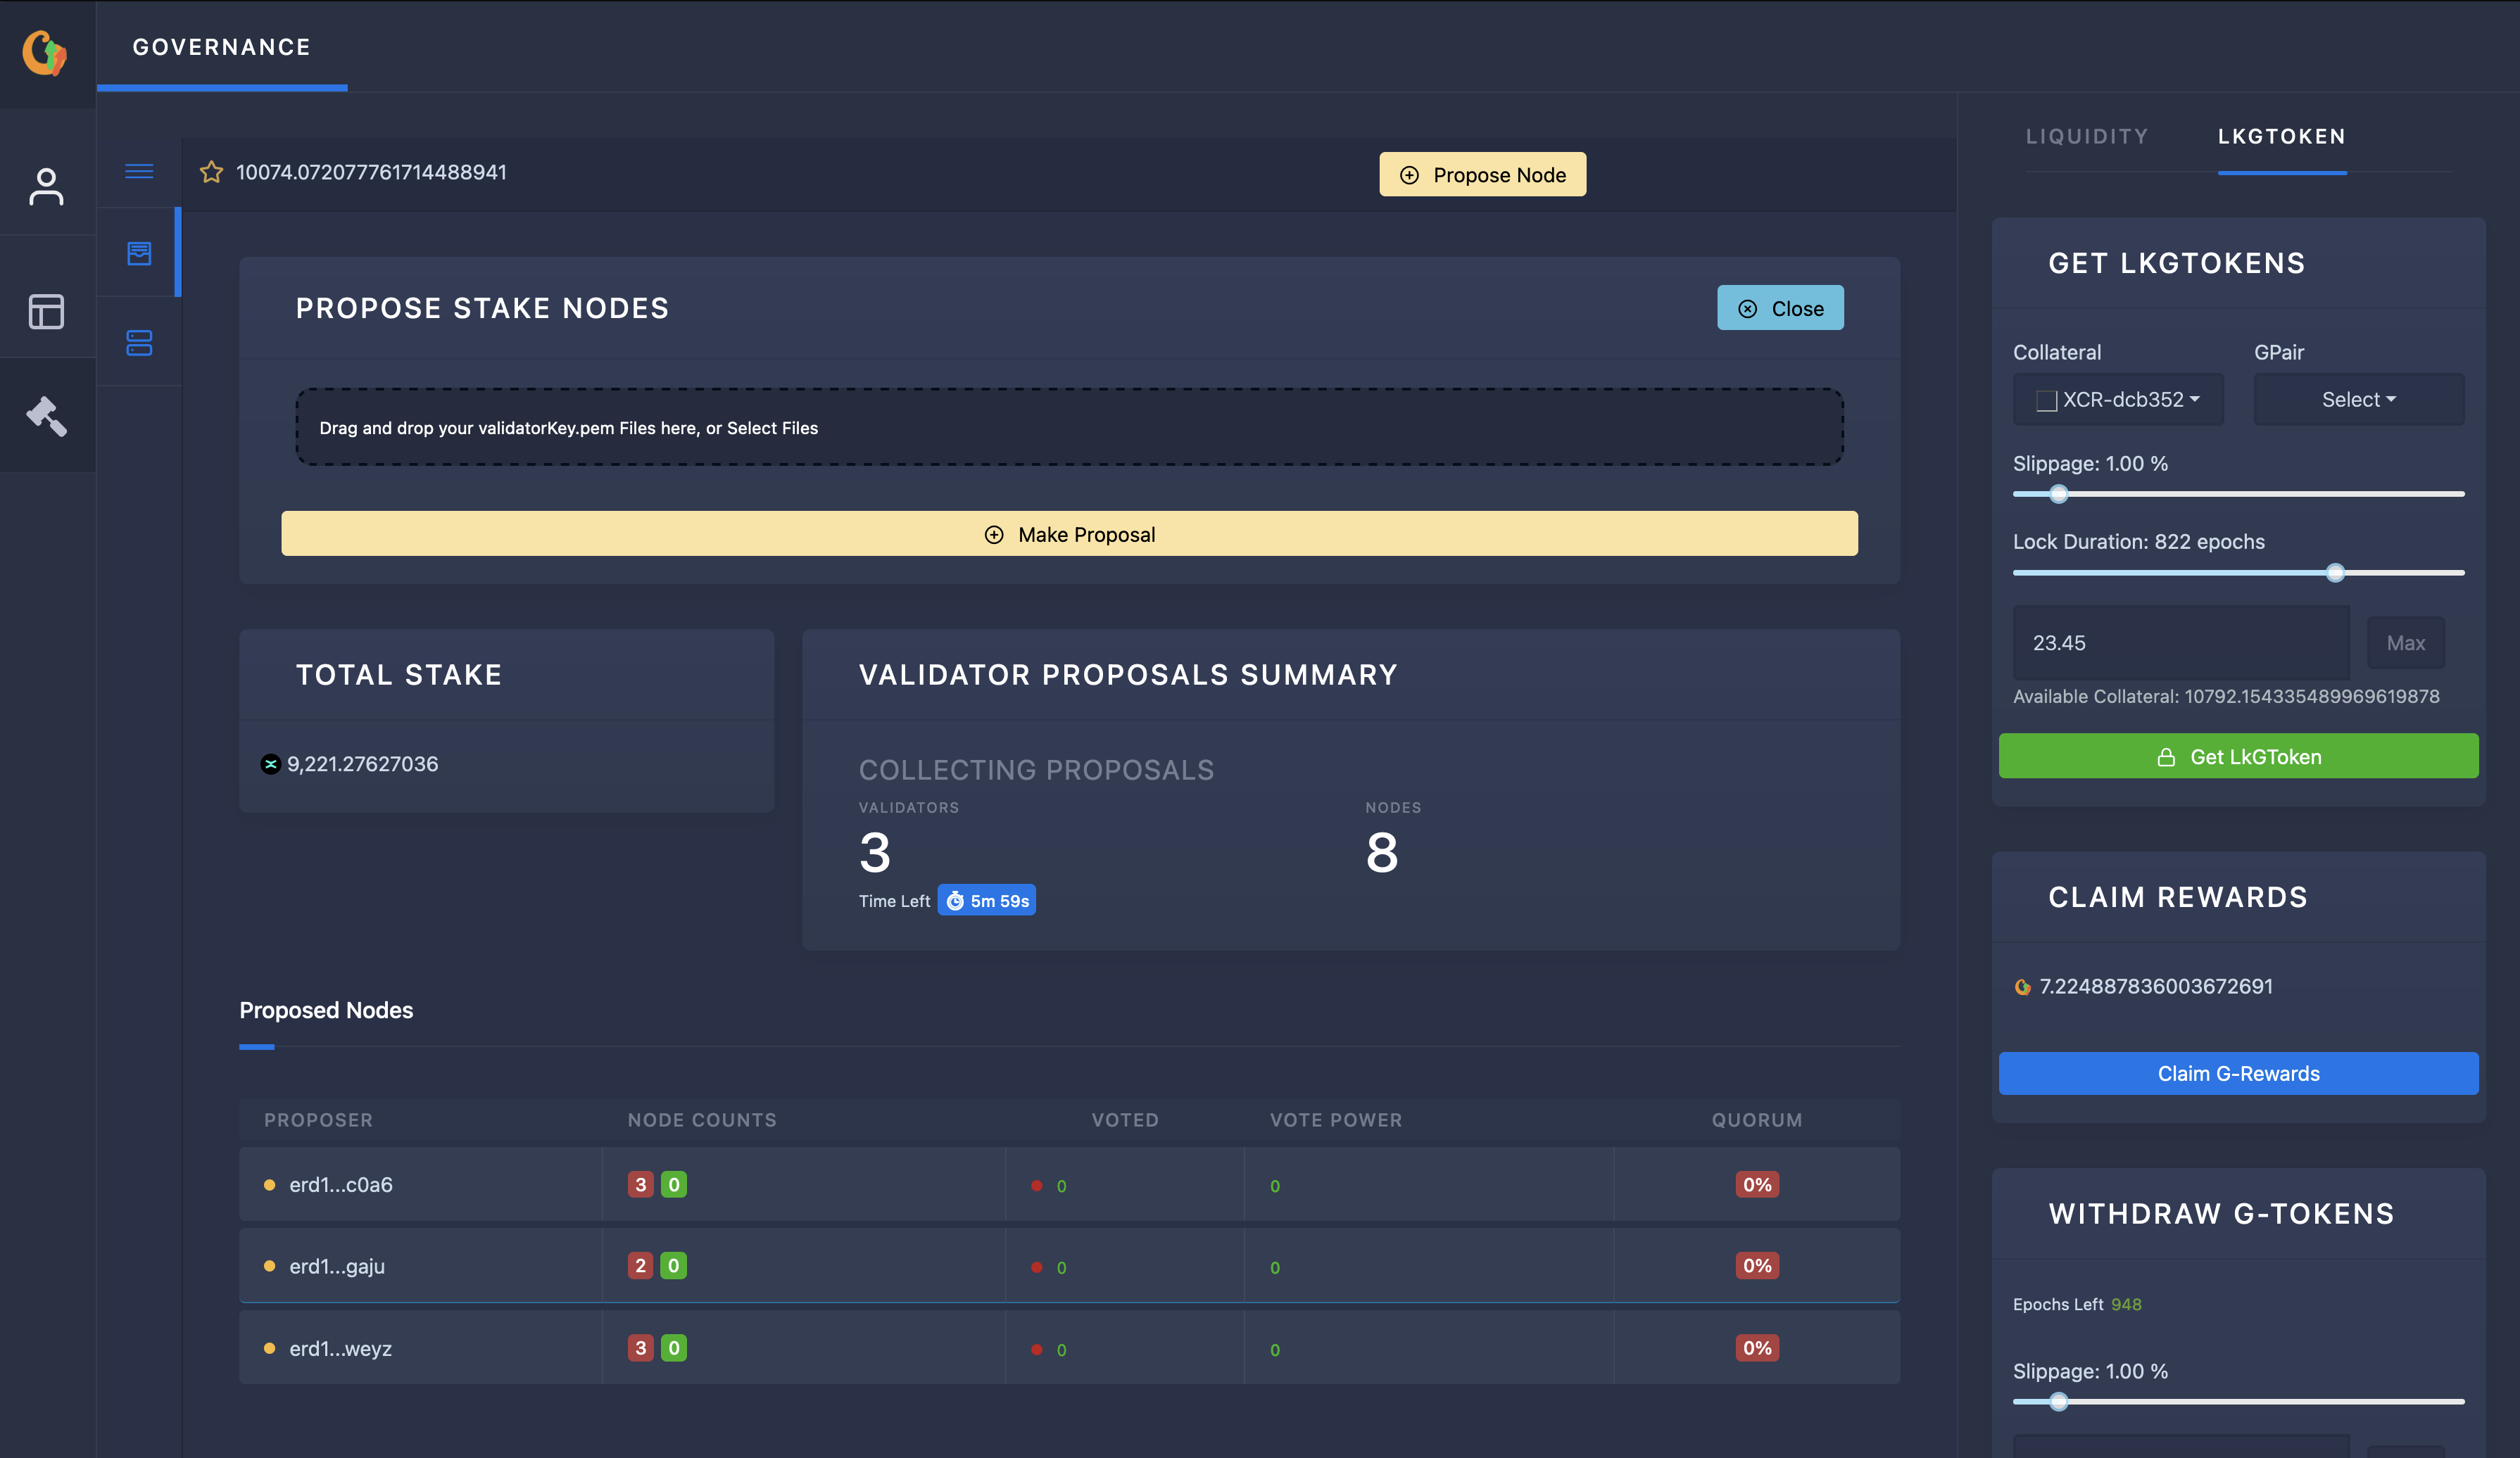
Task: Open the user profile sidebar icon
Action: (46, 187)
